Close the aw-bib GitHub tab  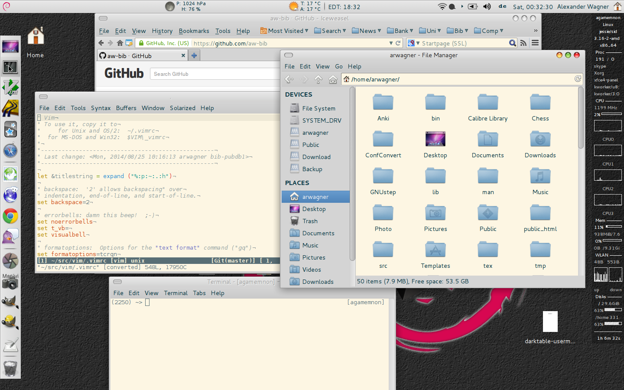point(183,55)
